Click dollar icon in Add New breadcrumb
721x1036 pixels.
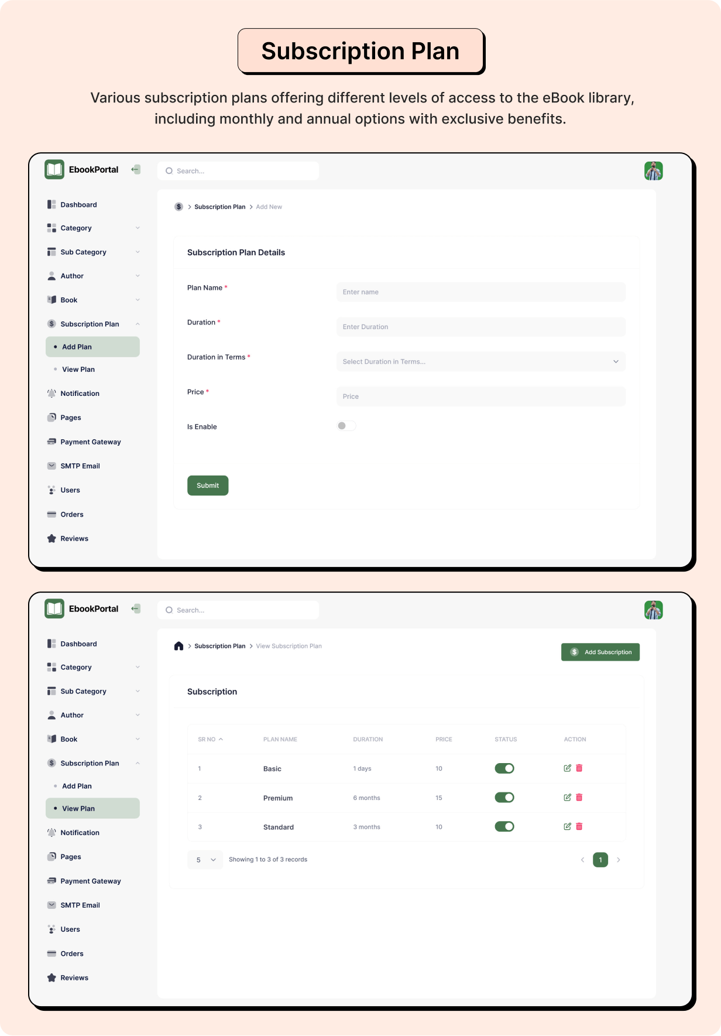(178, 207)
